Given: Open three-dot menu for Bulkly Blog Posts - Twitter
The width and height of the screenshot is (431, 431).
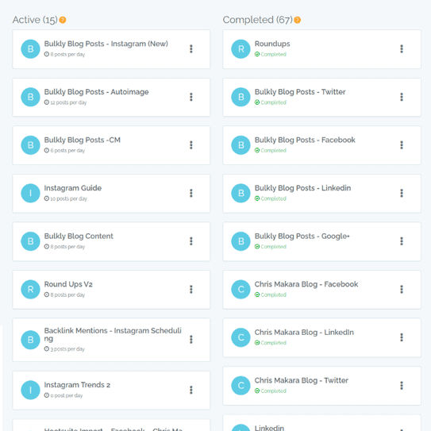Looking at the screenshot, I should (402, 97).
